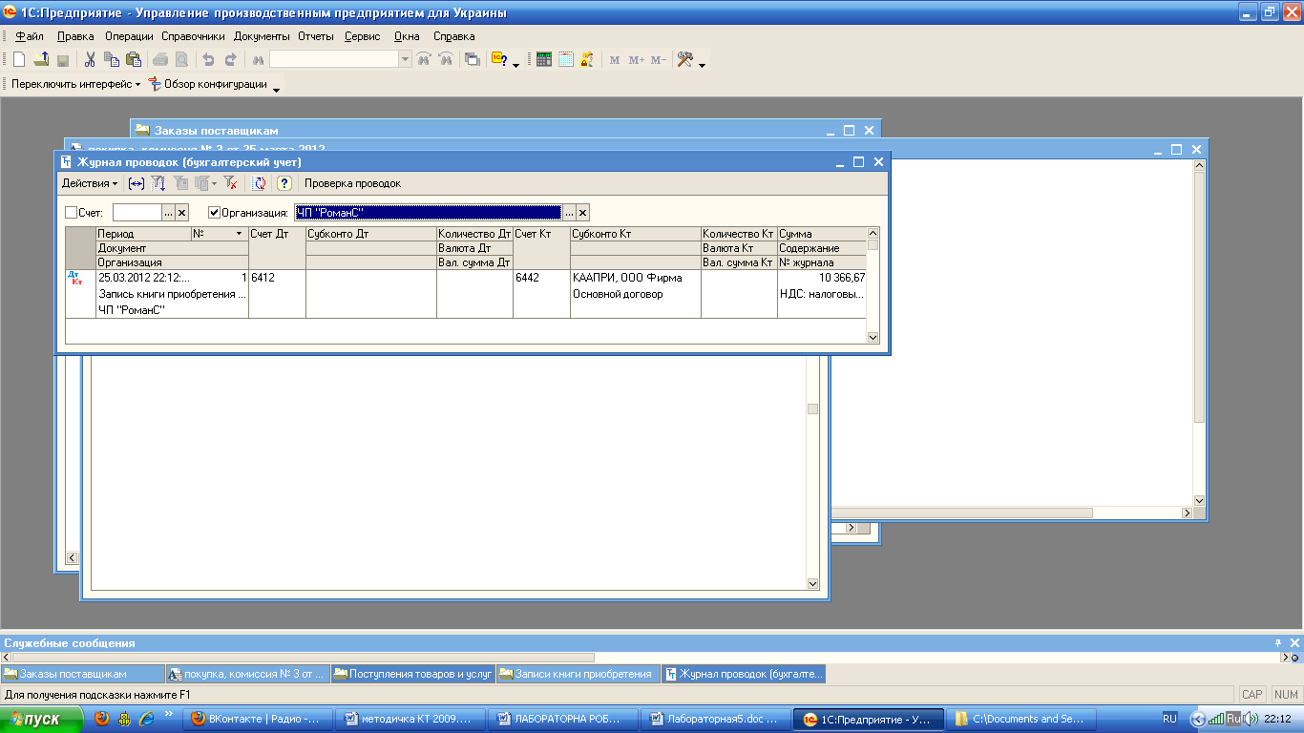
Task: Click the M+ memory add button
Action: [637, 59]
